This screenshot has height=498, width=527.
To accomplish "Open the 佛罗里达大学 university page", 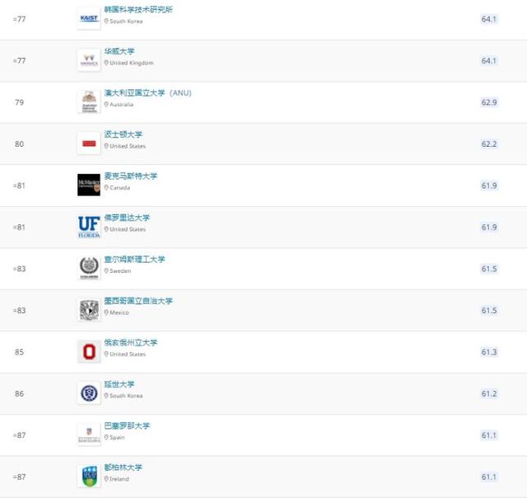I will tap(127, 218).
